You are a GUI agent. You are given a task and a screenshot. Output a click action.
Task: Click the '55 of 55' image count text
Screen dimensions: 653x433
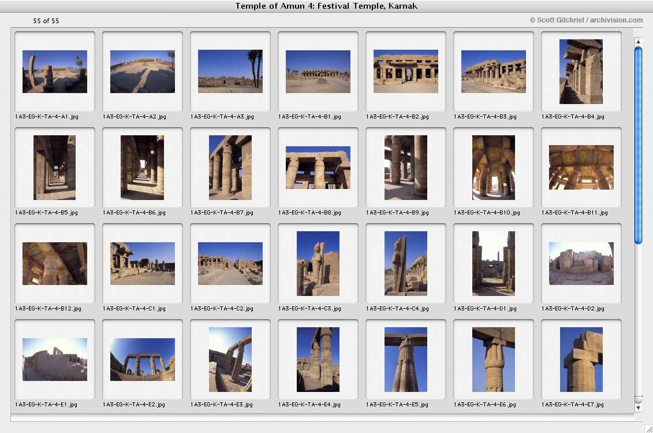(x=46, y=20)
